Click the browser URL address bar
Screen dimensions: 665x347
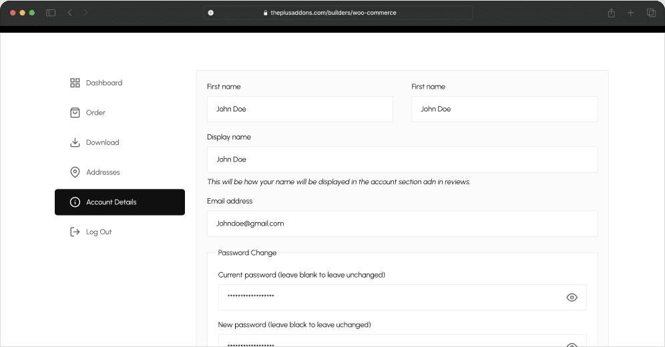338,13
